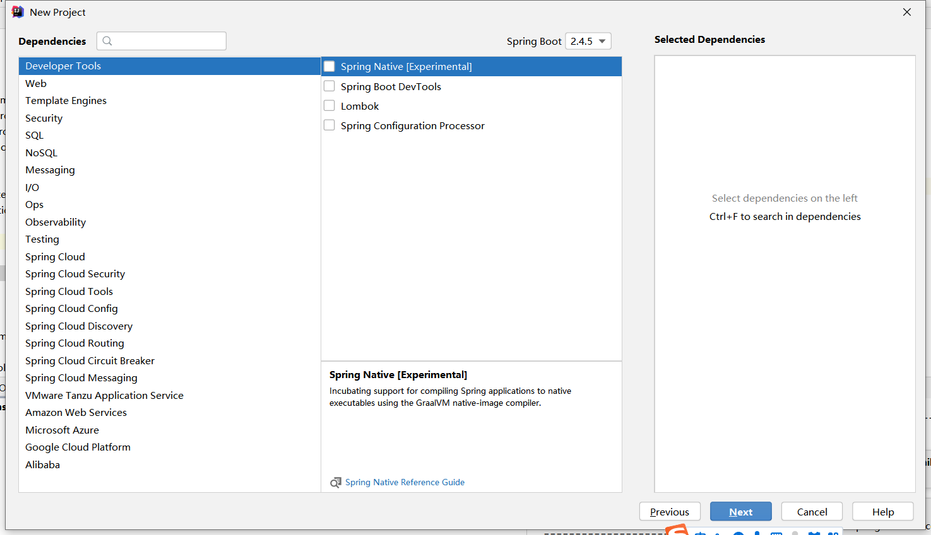This screenshot has width=931, height=535.
Task: Choose Spring Cloud Circuit Breaker category
Action: [170, 360]
